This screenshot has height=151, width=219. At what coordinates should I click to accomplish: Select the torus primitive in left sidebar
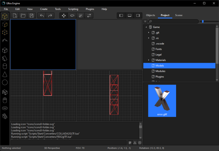(x=5, y=108)
